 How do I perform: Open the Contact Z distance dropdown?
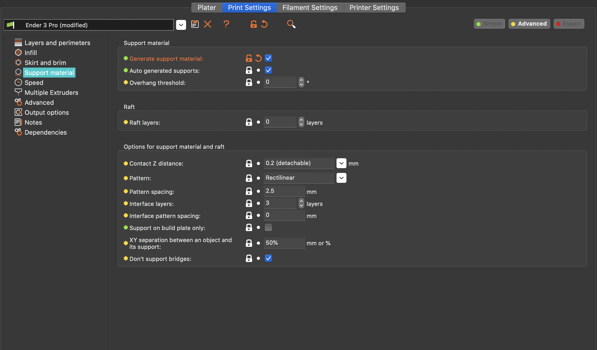[x=341, y=163]
